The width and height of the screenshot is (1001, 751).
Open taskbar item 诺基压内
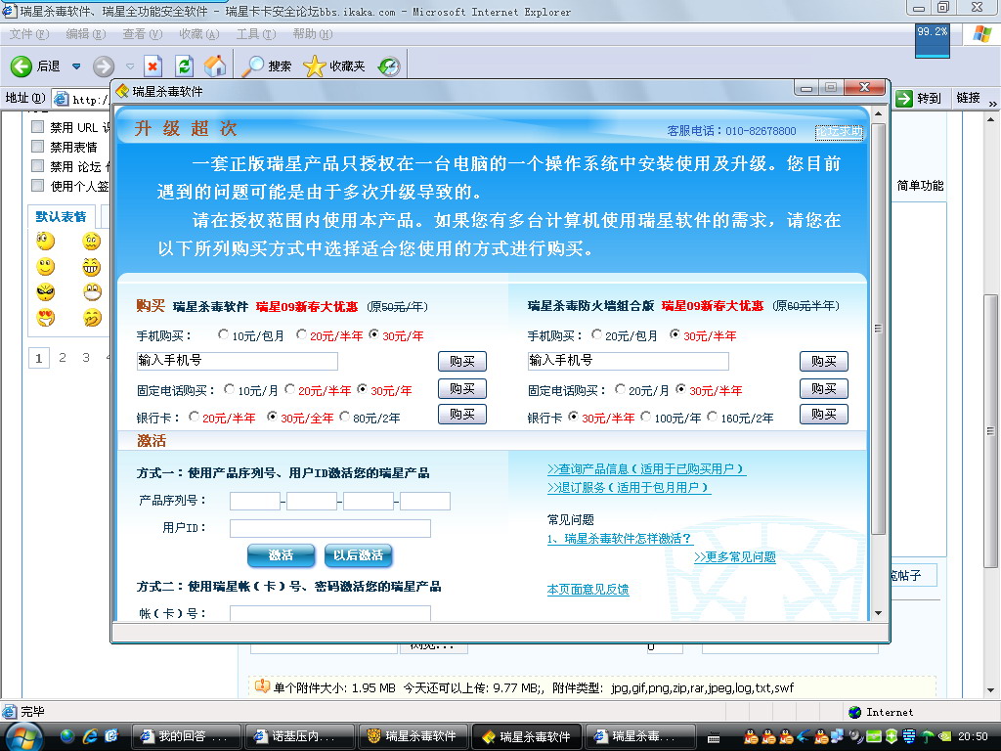[x=299, y=736]
